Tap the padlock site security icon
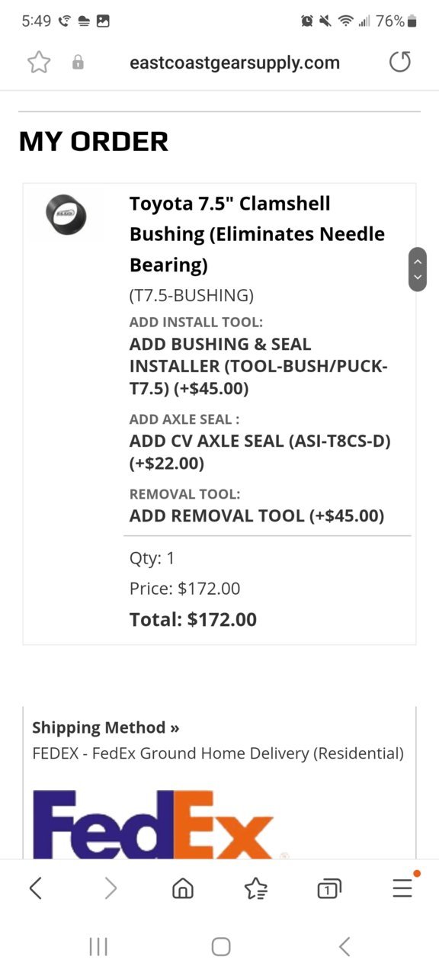Screen dimensions: 439x976 (78, 63)
